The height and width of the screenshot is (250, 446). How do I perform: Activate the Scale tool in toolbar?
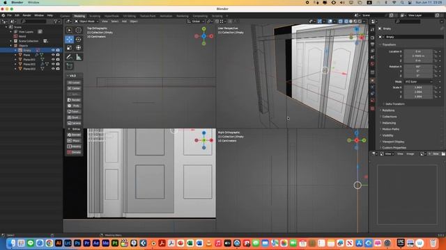(70, 48)
